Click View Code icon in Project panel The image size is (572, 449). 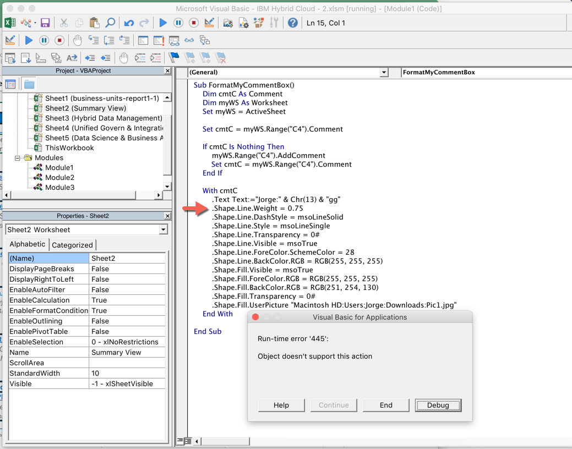(10, 84)
